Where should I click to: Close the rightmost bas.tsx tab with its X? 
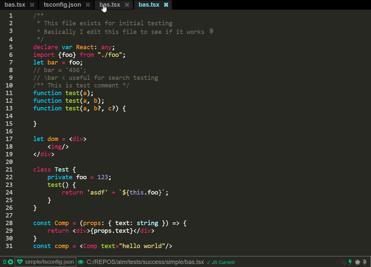(166, 5)
